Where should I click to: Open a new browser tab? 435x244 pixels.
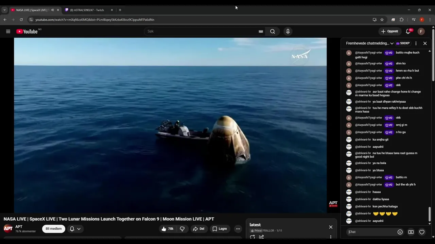coord(120,10)
